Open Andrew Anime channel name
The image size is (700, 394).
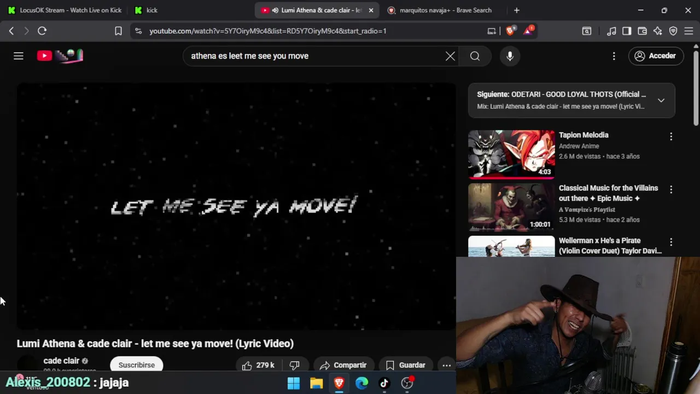(x=579, y=146)
